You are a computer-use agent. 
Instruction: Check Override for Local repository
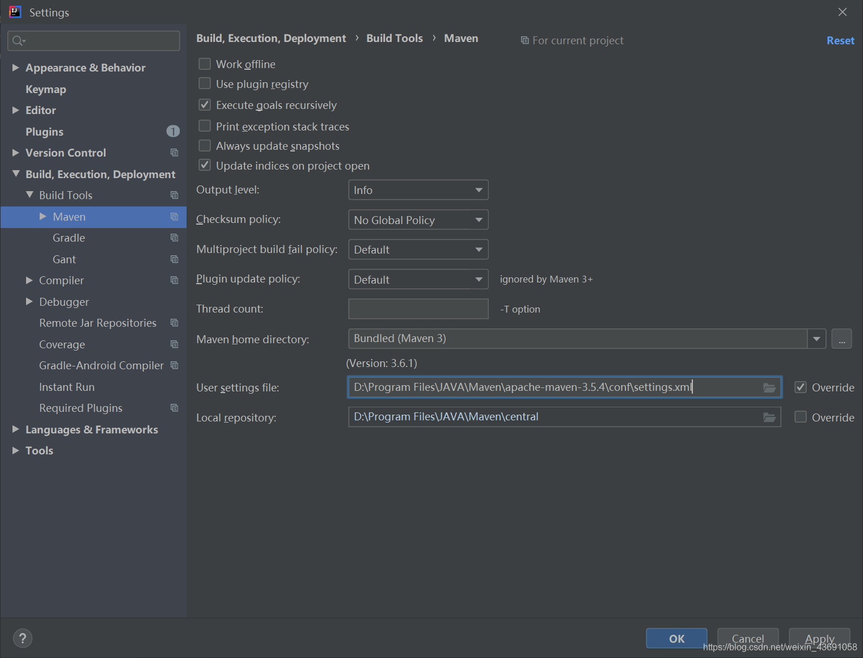[x=801, y=417]
